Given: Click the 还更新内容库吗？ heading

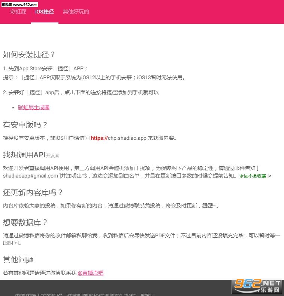Looking at the screenshot, I should [33, 192].
